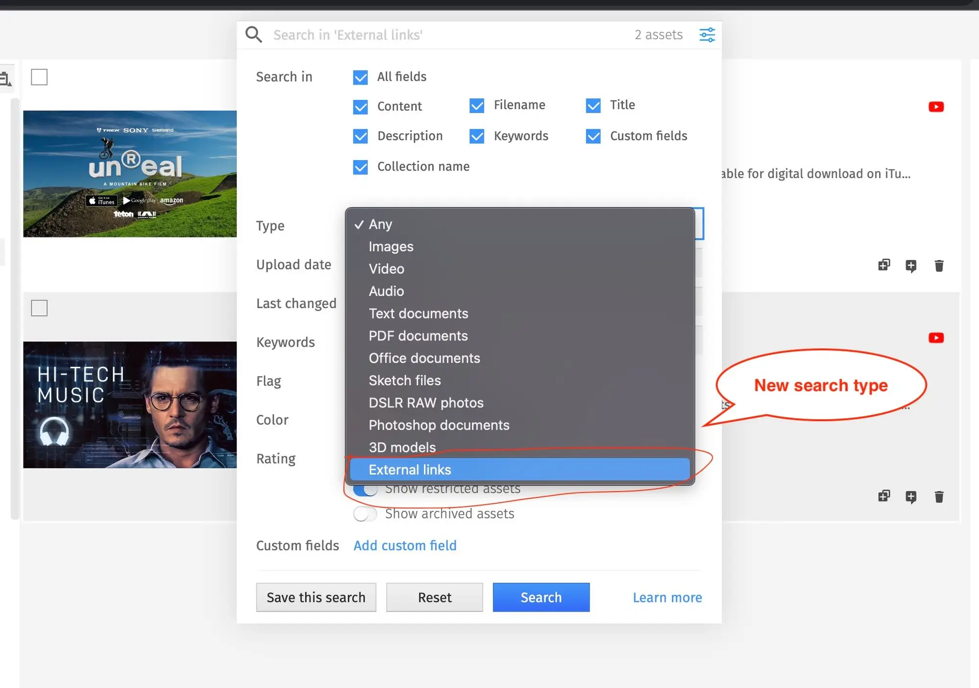Select Sketch files menu entry
979x688 pixels.
point(404,380)
